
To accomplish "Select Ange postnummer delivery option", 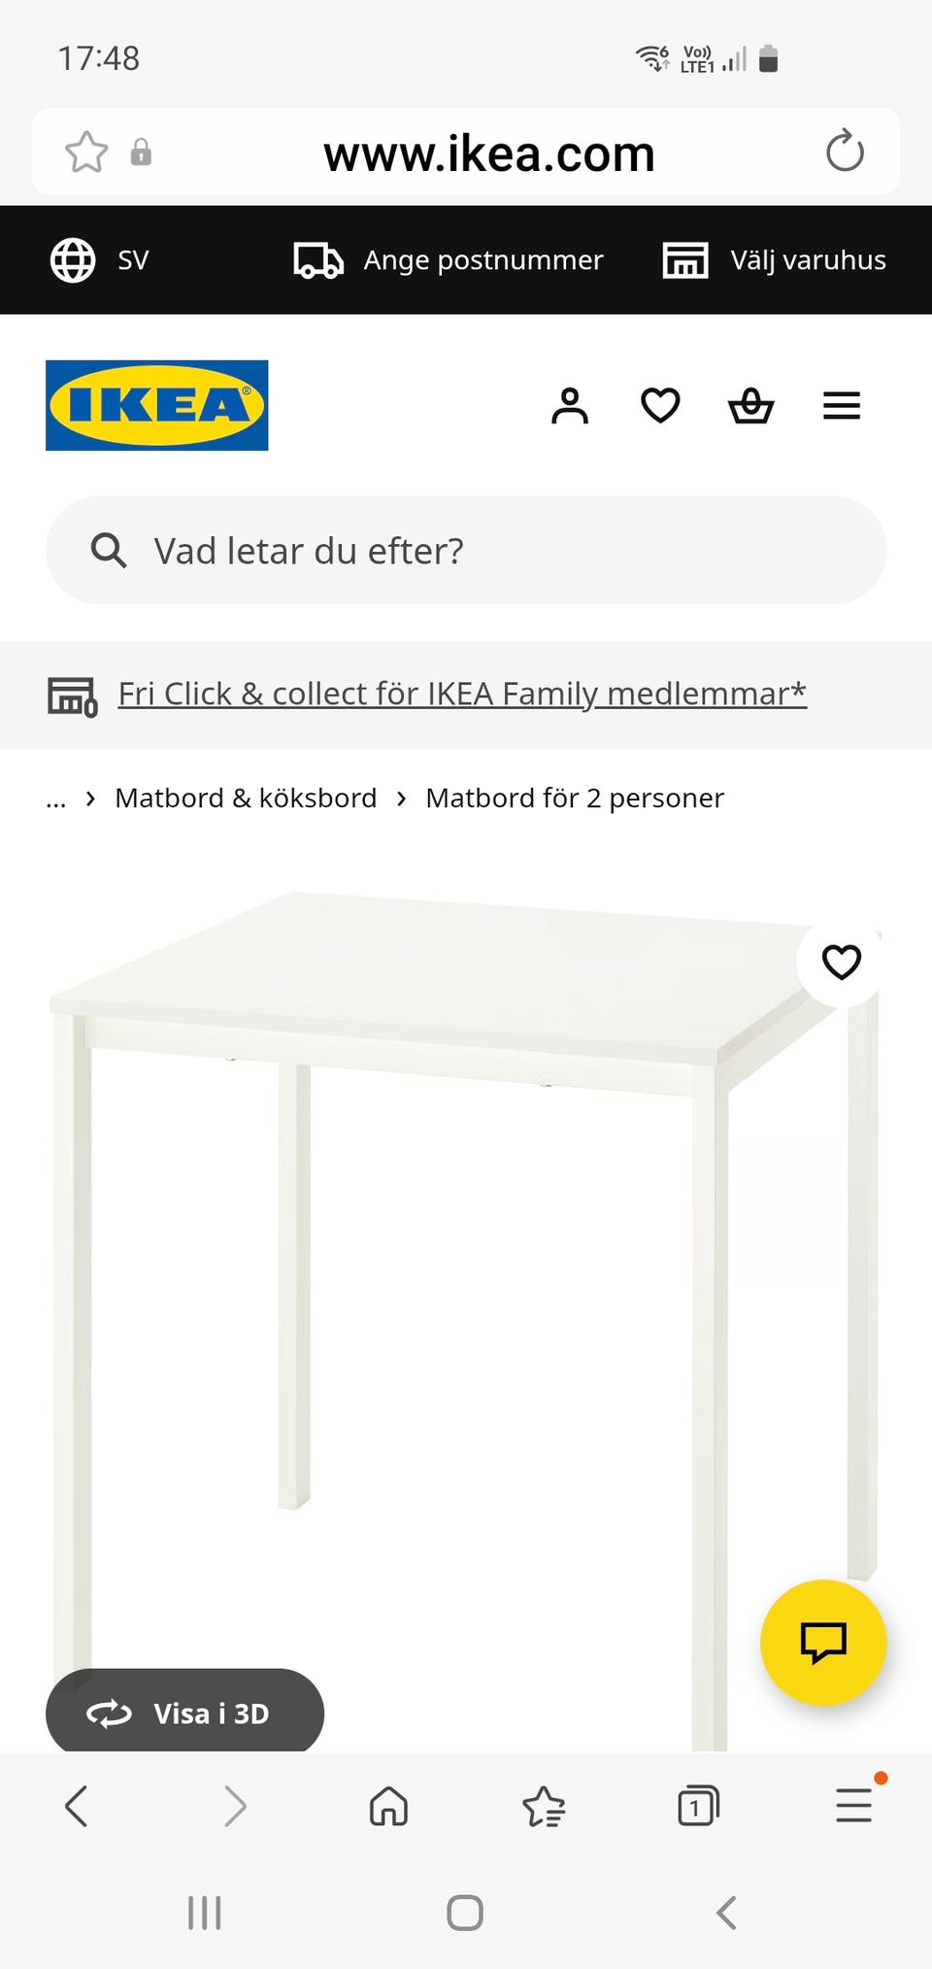I will click(449, 260).
